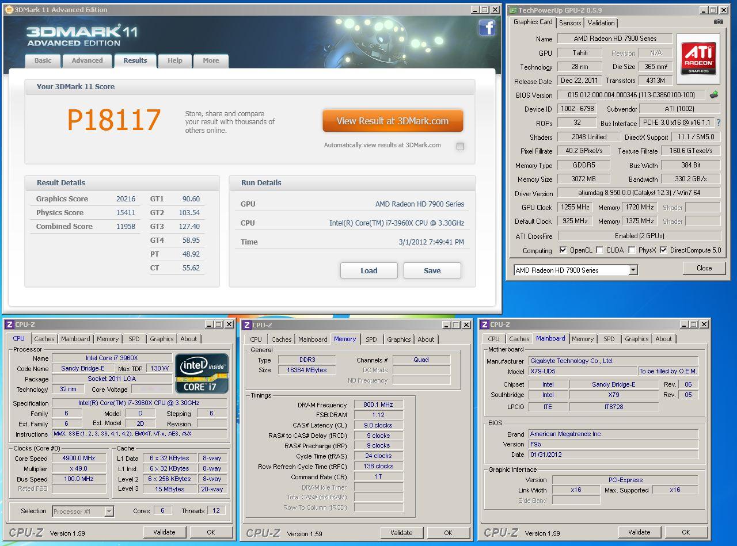The image size is (737, 546).
Task: Select the Results tab in 3DMark 11
Action: click(x=135, y=60)
